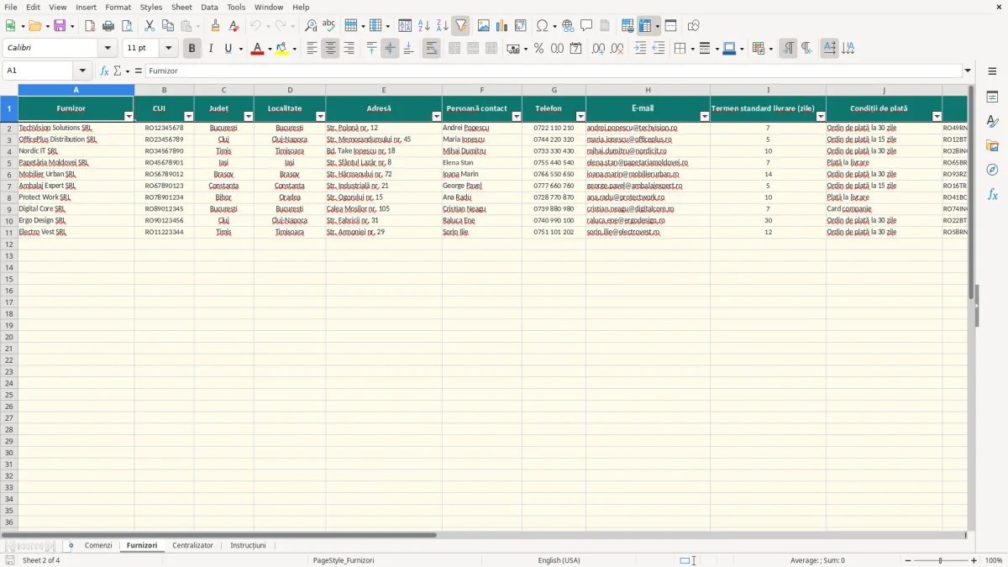Click the English (USA) language status field
Screen dimensions: 1008x567
pos(559,560)
